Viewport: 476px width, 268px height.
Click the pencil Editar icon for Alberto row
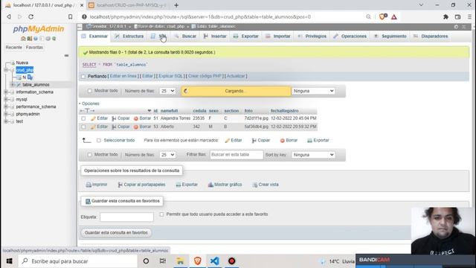pyautogui.click(x=93, y=127)
